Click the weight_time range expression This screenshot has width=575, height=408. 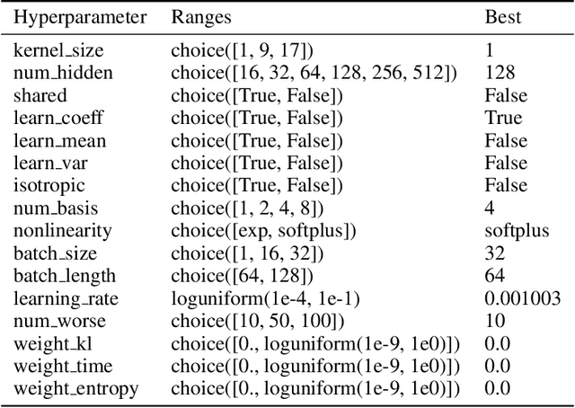click(314, 366)
